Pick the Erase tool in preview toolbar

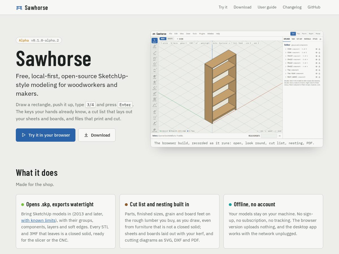155,46
